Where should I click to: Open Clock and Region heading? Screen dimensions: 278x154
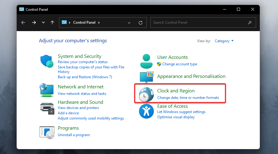[x=176, y=91]
